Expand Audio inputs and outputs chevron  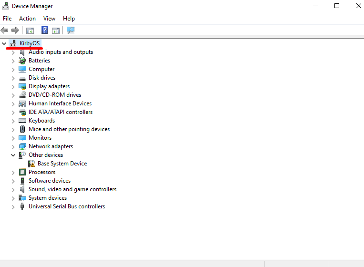[x=13, y=52]
